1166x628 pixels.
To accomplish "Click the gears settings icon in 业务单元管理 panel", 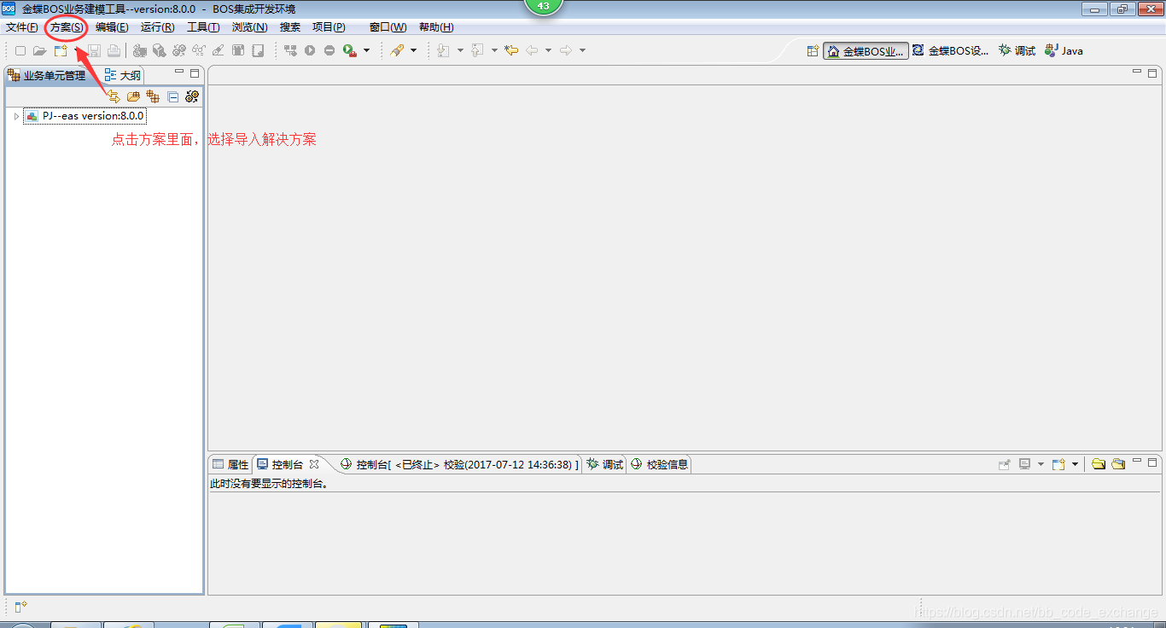I will [192, 96].
